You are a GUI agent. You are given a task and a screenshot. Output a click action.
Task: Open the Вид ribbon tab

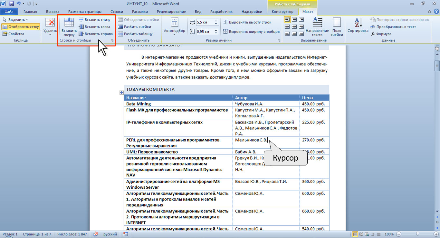[198, 12]
